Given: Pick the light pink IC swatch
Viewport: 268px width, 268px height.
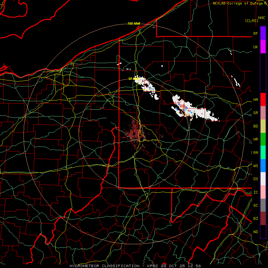Looking at the screenshot, I should click(263, 192).
